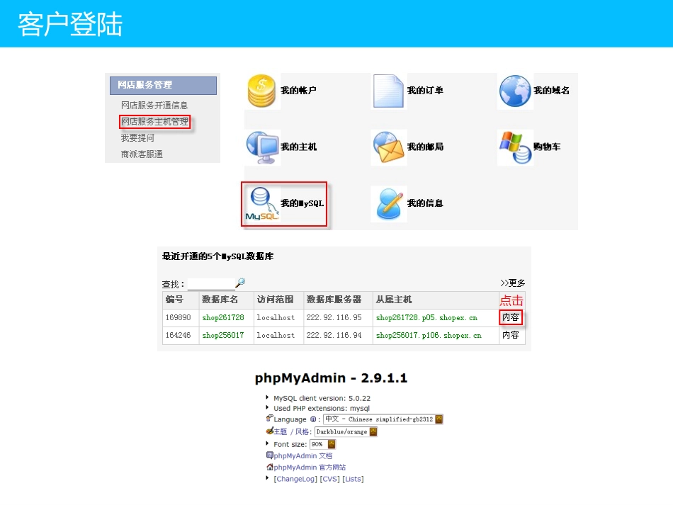Click 内容 in the shop256017 row

(511, 335)
